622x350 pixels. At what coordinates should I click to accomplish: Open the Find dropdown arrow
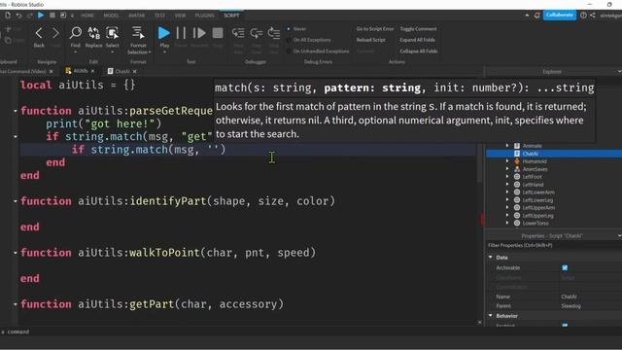(x=76, y=52)
